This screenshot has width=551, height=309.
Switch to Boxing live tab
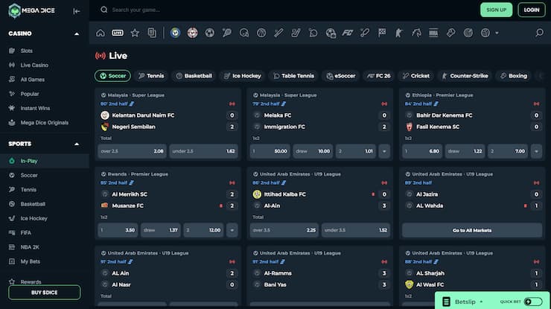[x=514, y=76]
